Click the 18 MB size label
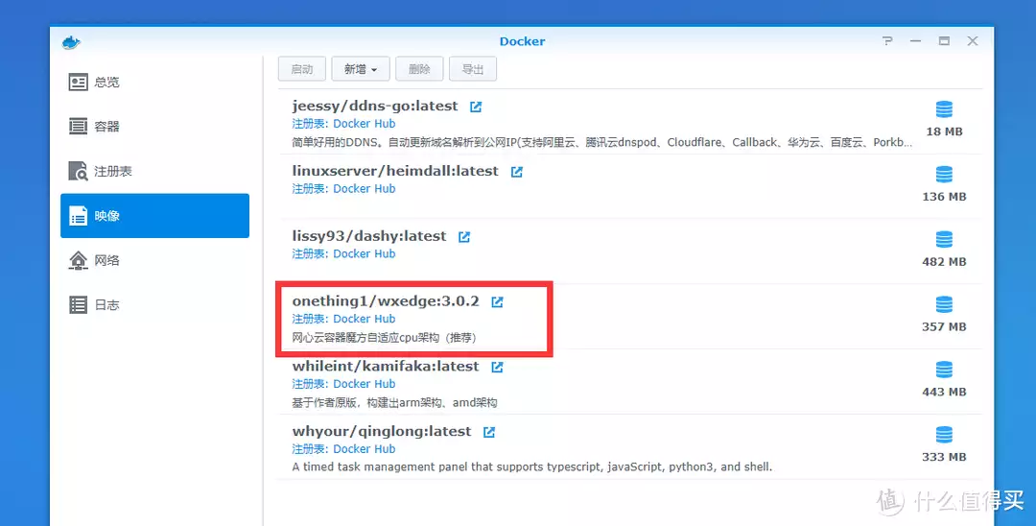The height and width of the screenshot is (526, 1036). [x=944, y=131]
